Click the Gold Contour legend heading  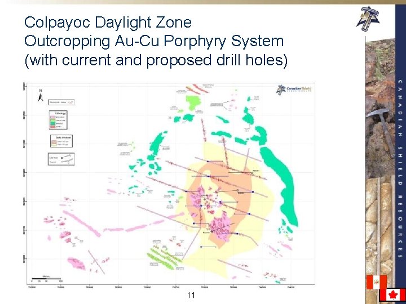(63, 137)
